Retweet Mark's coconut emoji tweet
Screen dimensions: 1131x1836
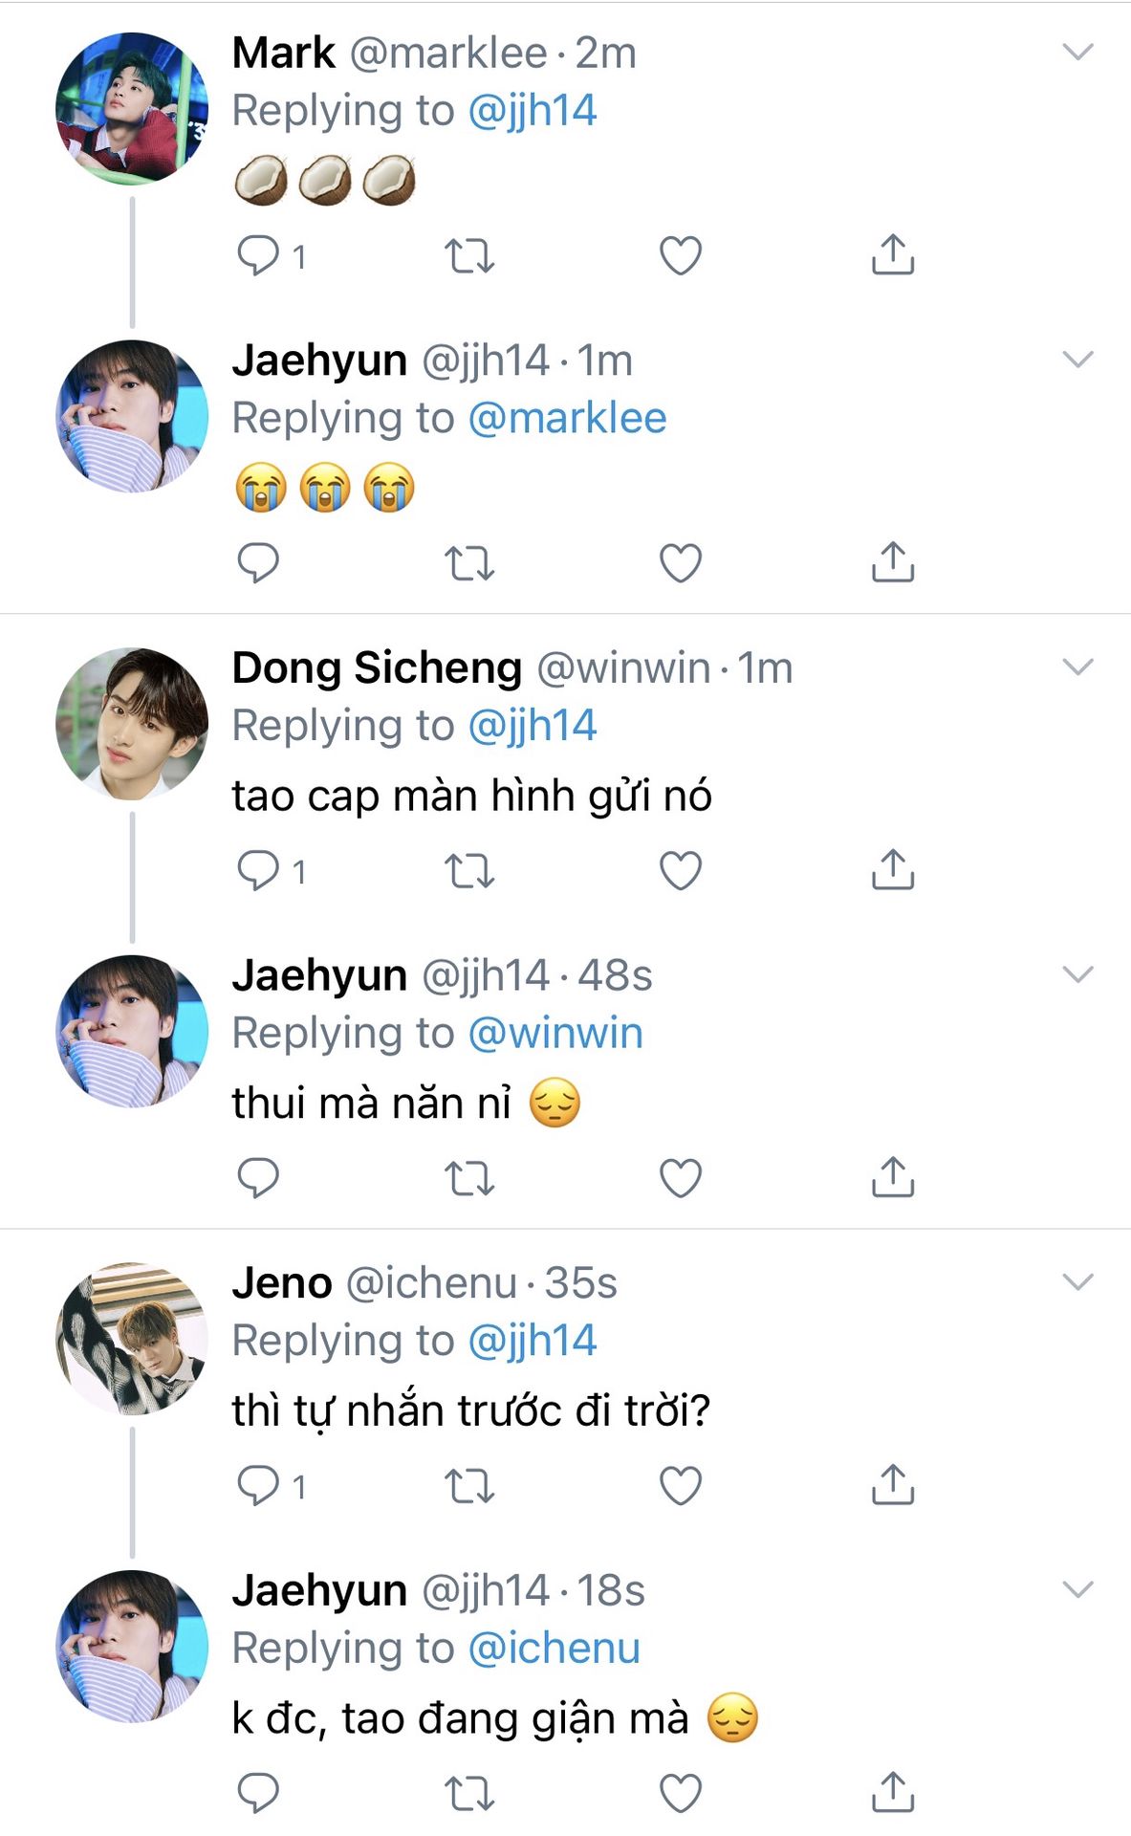469,255
